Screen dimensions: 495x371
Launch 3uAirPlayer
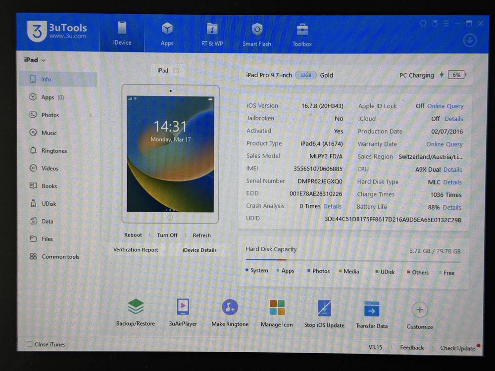click(183, 312)
